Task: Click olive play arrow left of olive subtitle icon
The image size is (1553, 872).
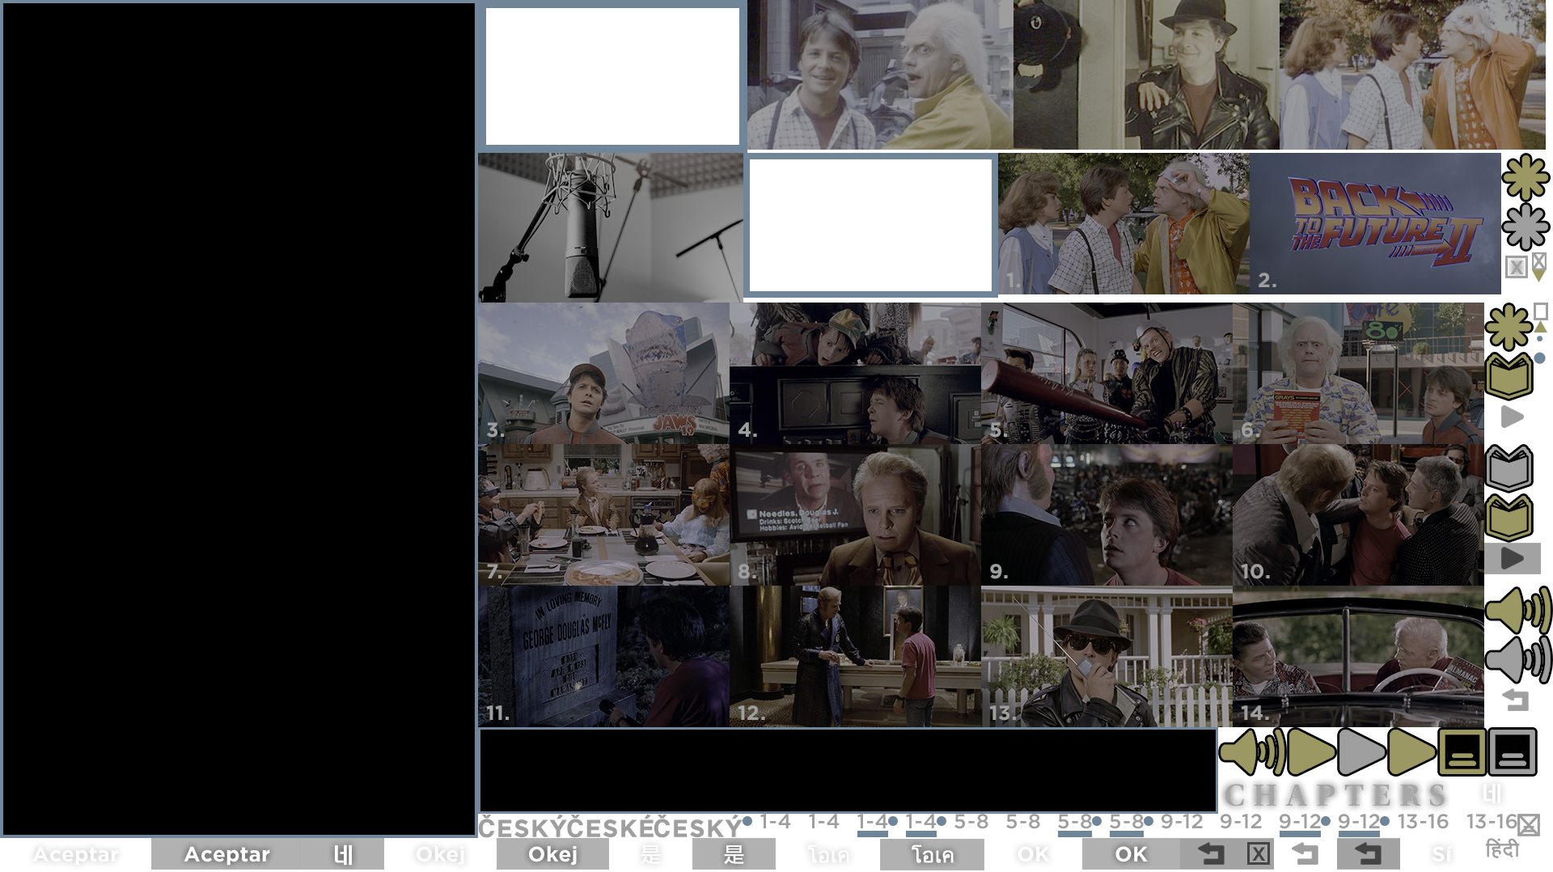Action: [x=1411, y=751]
